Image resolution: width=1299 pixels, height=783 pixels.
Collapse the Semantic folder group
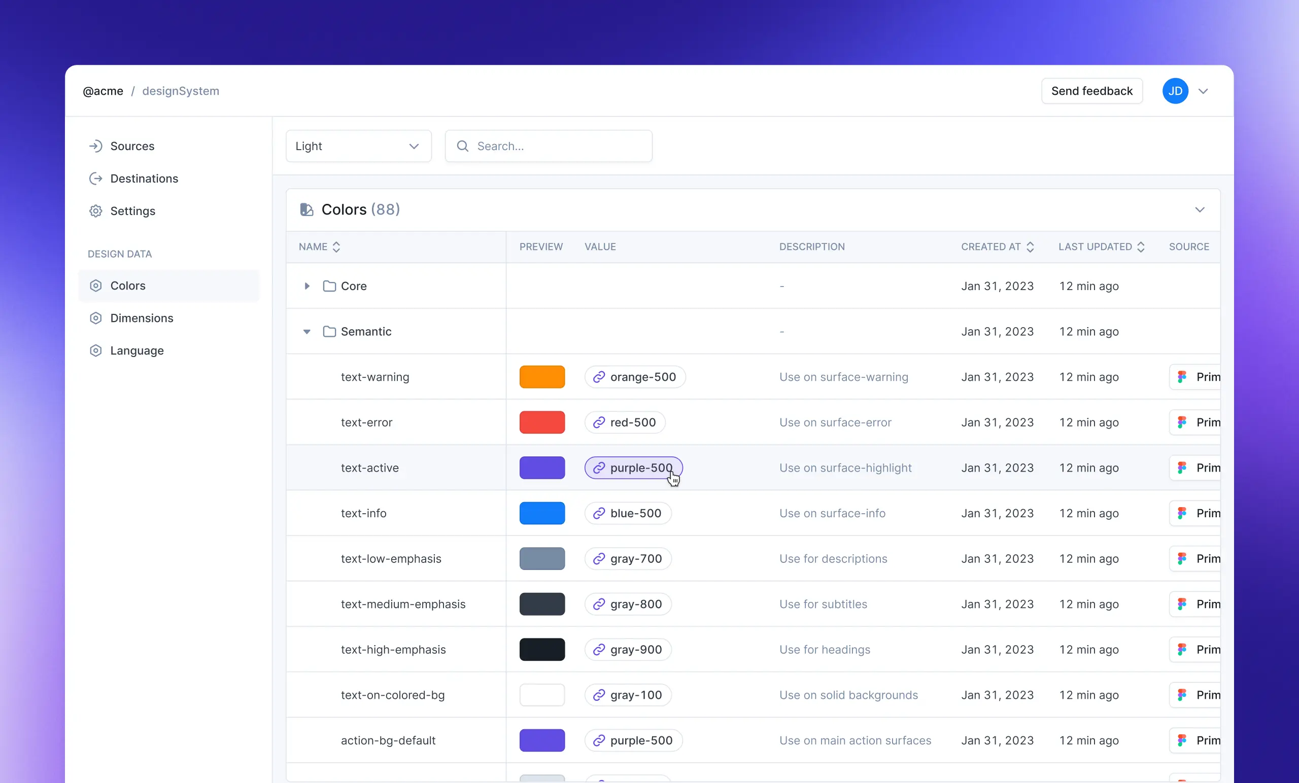coord(307,331)
